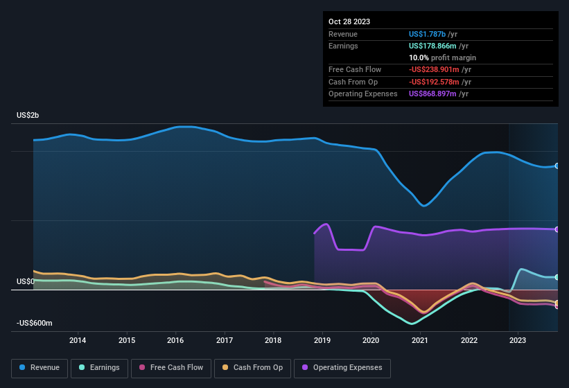Click the -US$600m y-axis label

[x=35, y=323]
